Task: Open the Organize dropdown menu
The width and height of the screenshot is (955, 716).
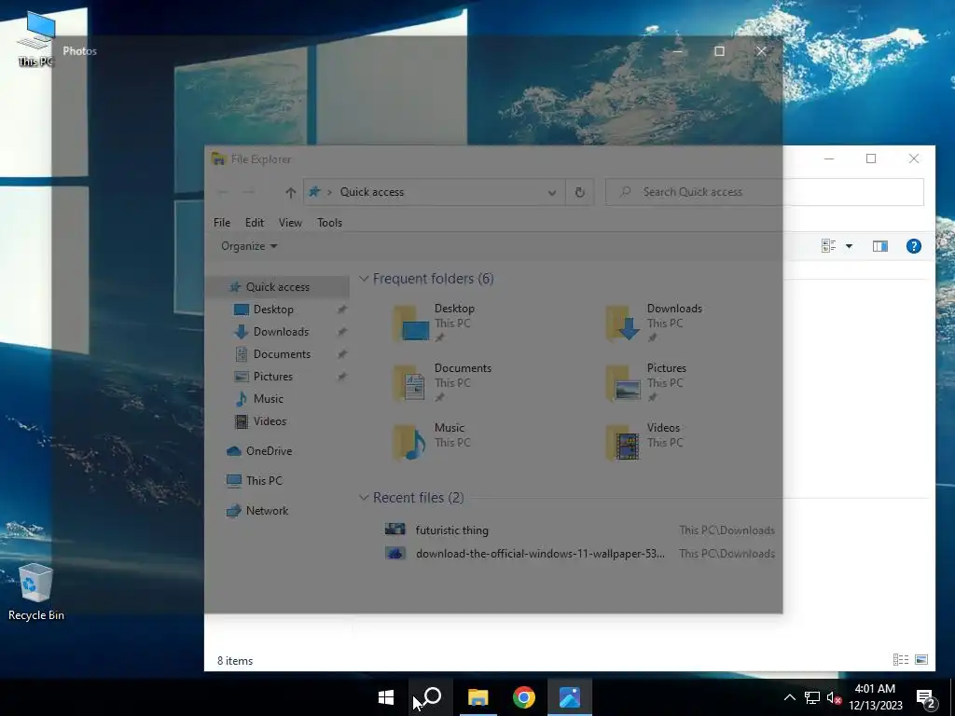Action: pyautogui.click(x=249, y=246)
